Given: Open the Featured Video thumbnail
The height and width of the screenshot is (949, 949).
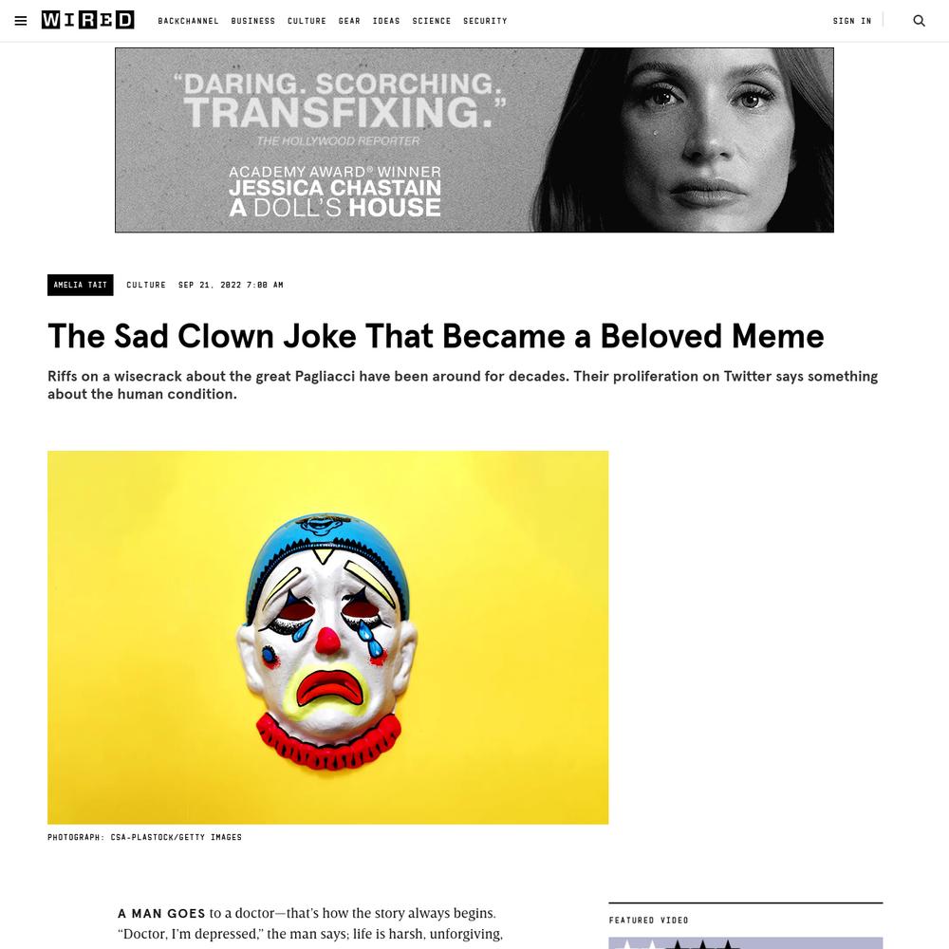Looking at the screenshot, I should coord(746,943).
